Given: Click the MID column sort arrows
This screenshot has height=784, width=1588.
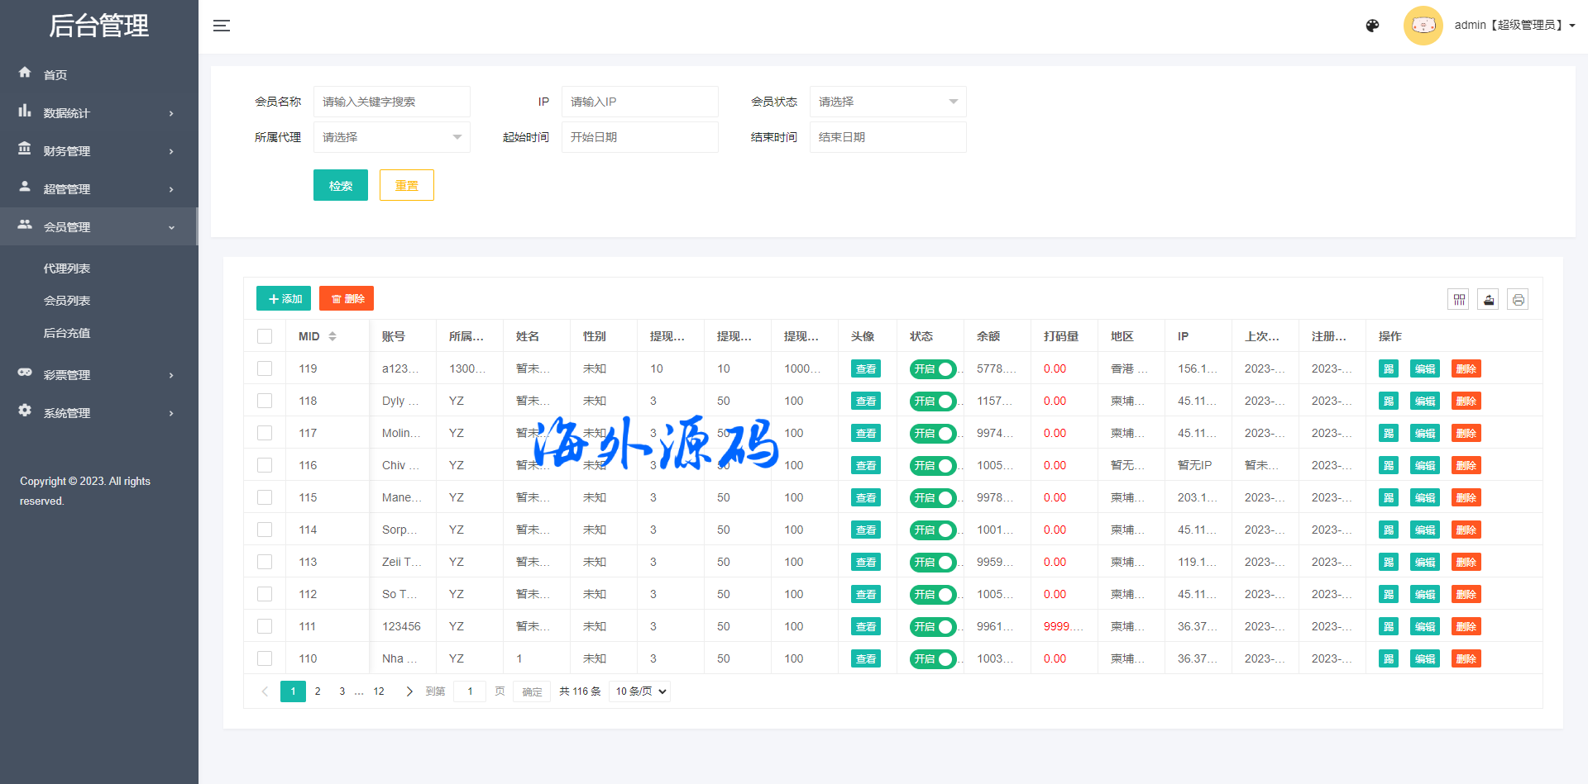Looking at the screenshot, I should [x=332, y=336].
